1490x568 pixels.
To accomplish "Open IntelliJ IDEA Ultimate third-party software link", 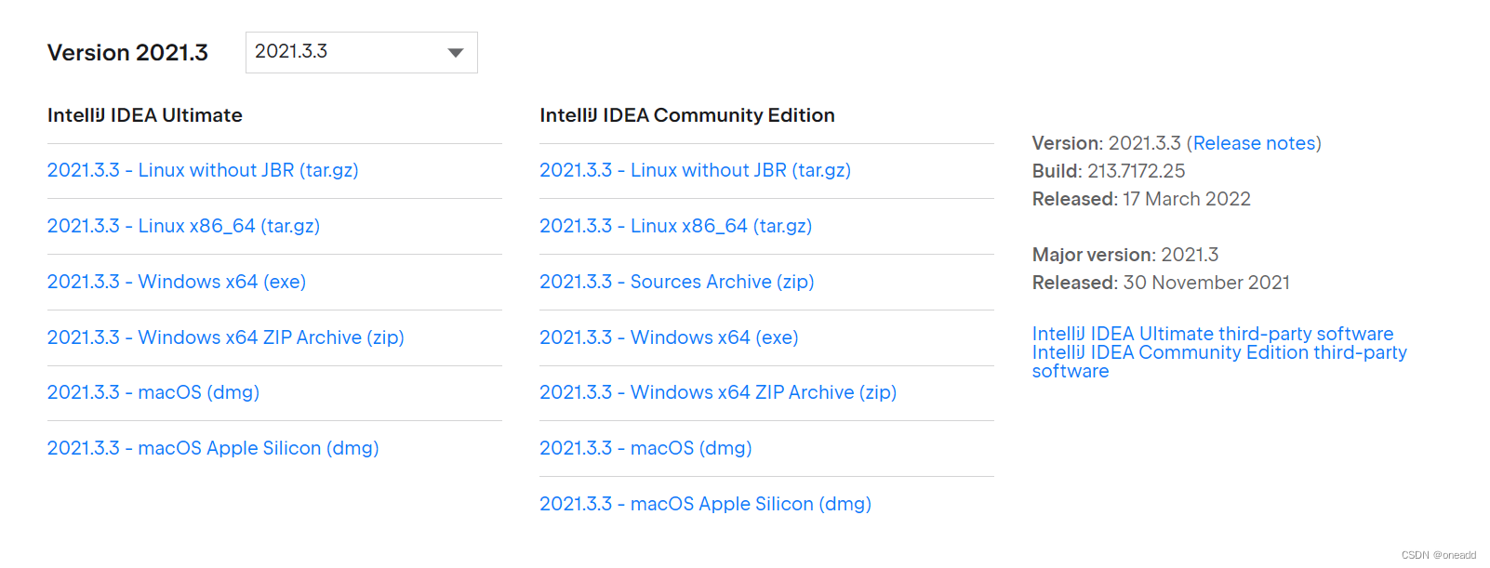I will click(x=1213, y=334).
